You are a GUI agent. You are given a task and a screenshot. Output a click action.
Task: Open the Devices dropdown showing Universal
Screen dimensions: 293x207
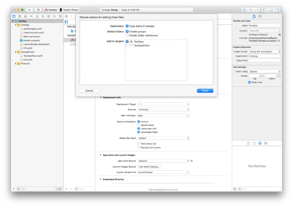coord(164,109)
